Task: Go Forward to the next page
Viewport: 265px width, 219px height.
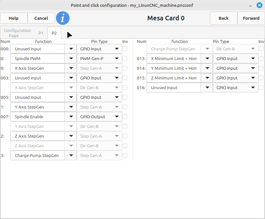Action: click(x=251, y=18)
